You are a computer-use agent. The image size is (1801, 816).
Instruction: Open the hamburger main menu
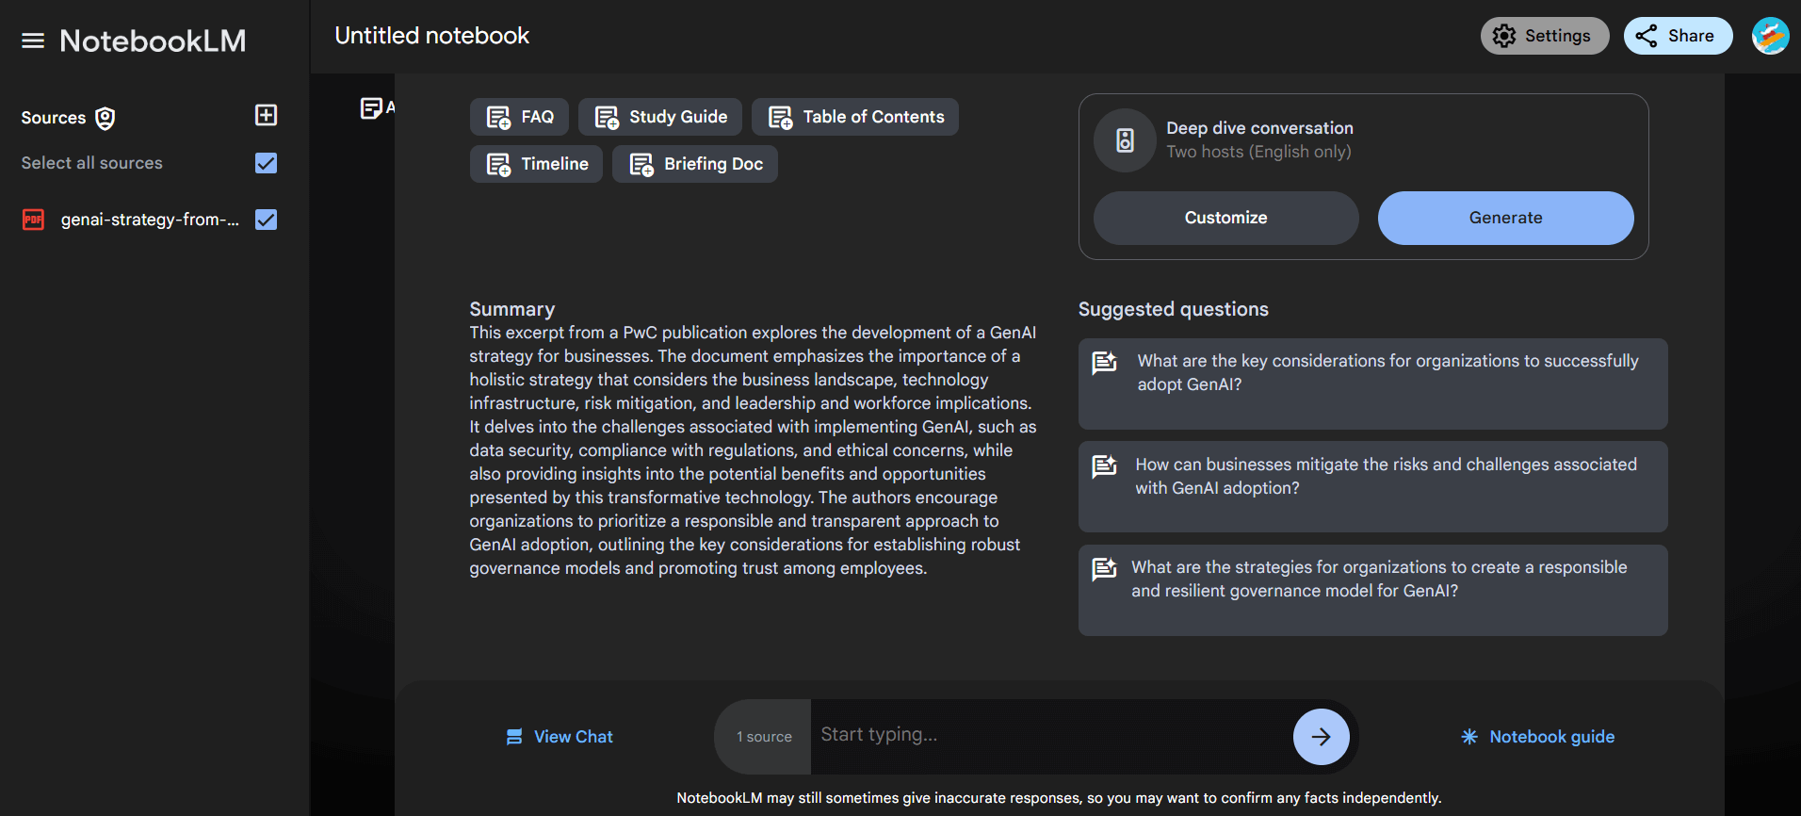click(x=33, y=41)
